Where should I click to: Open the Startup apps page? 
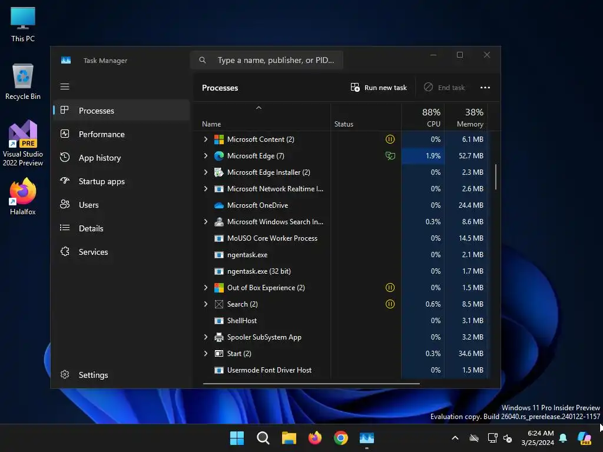click(x=121, y=181)
